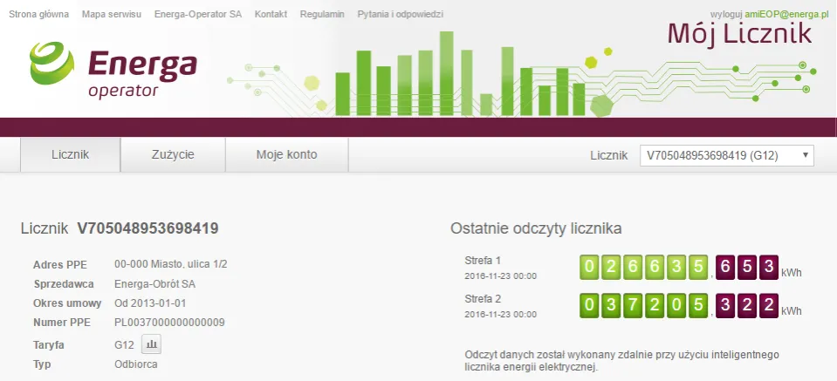Open Mapa serwisu link
837x381 pixels.
[x=111, y=16]
